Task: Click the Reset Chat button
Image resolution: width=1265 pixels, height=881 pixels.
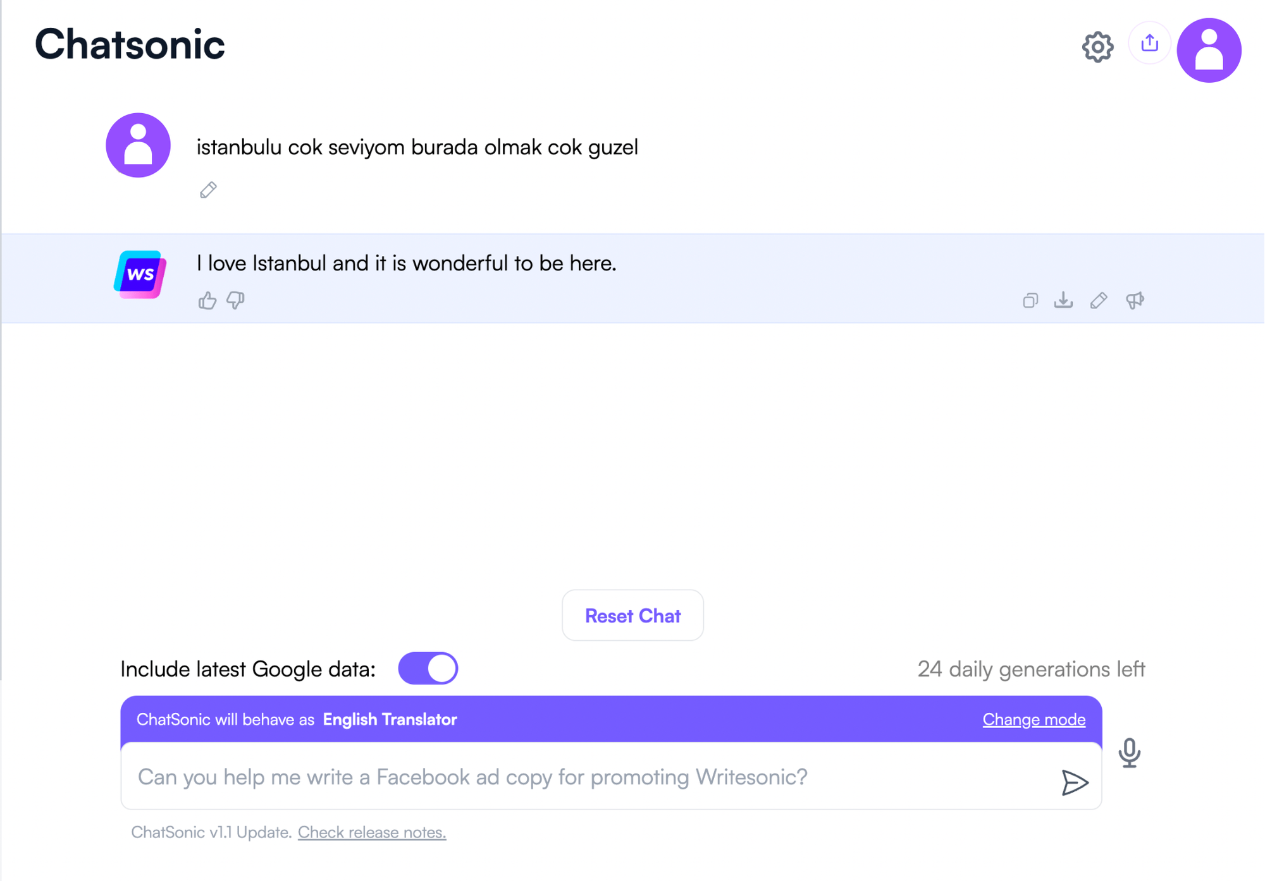Action: click(x=632, y=615)
